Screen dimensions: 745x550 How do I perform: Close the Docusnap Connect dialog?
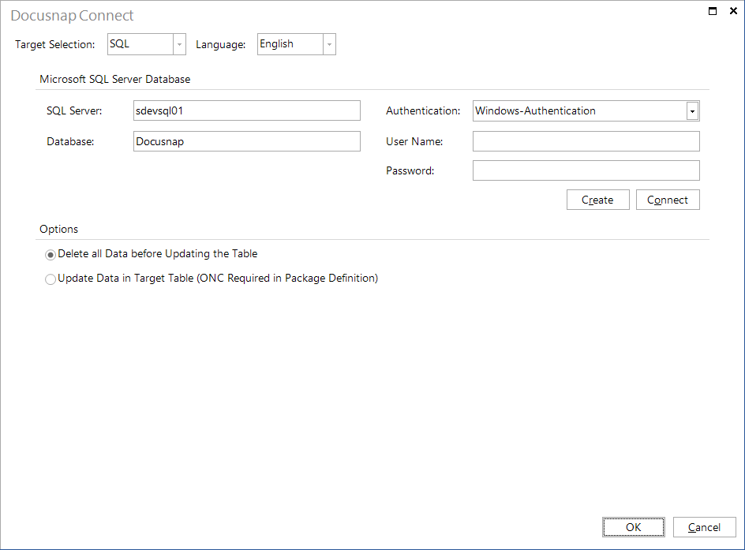click(733, 11)
